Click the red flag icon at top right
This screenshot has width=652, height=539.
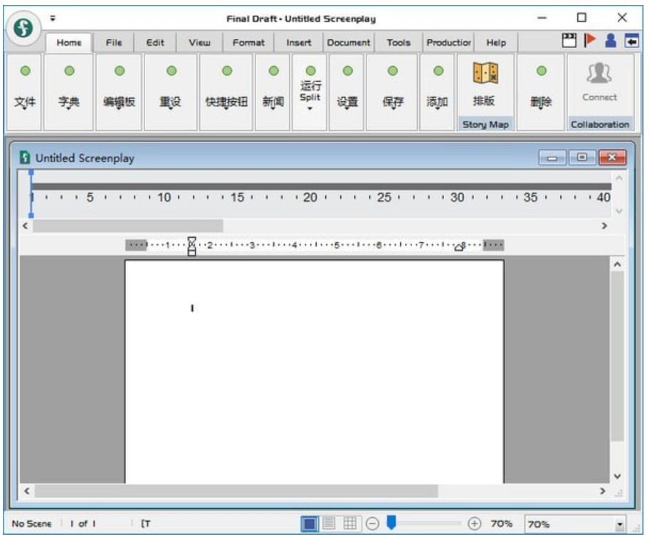[x=589, y=40]
